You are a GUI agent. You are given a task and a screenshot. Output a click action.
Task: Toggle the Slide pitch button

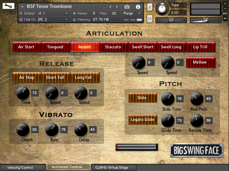pyautogui.click(x=143, y=98)
